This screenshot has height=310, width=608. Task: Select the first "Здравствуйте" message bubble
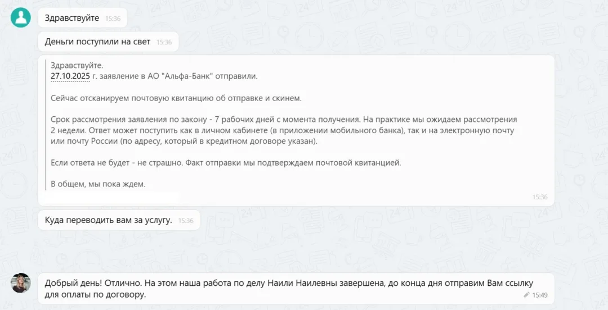[x=72, y=18]
